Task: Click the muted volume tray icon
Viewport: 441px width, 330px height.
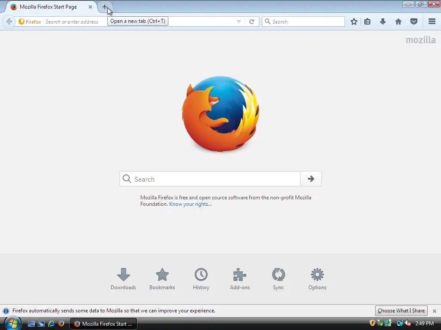Action: [x=408, y=323]
